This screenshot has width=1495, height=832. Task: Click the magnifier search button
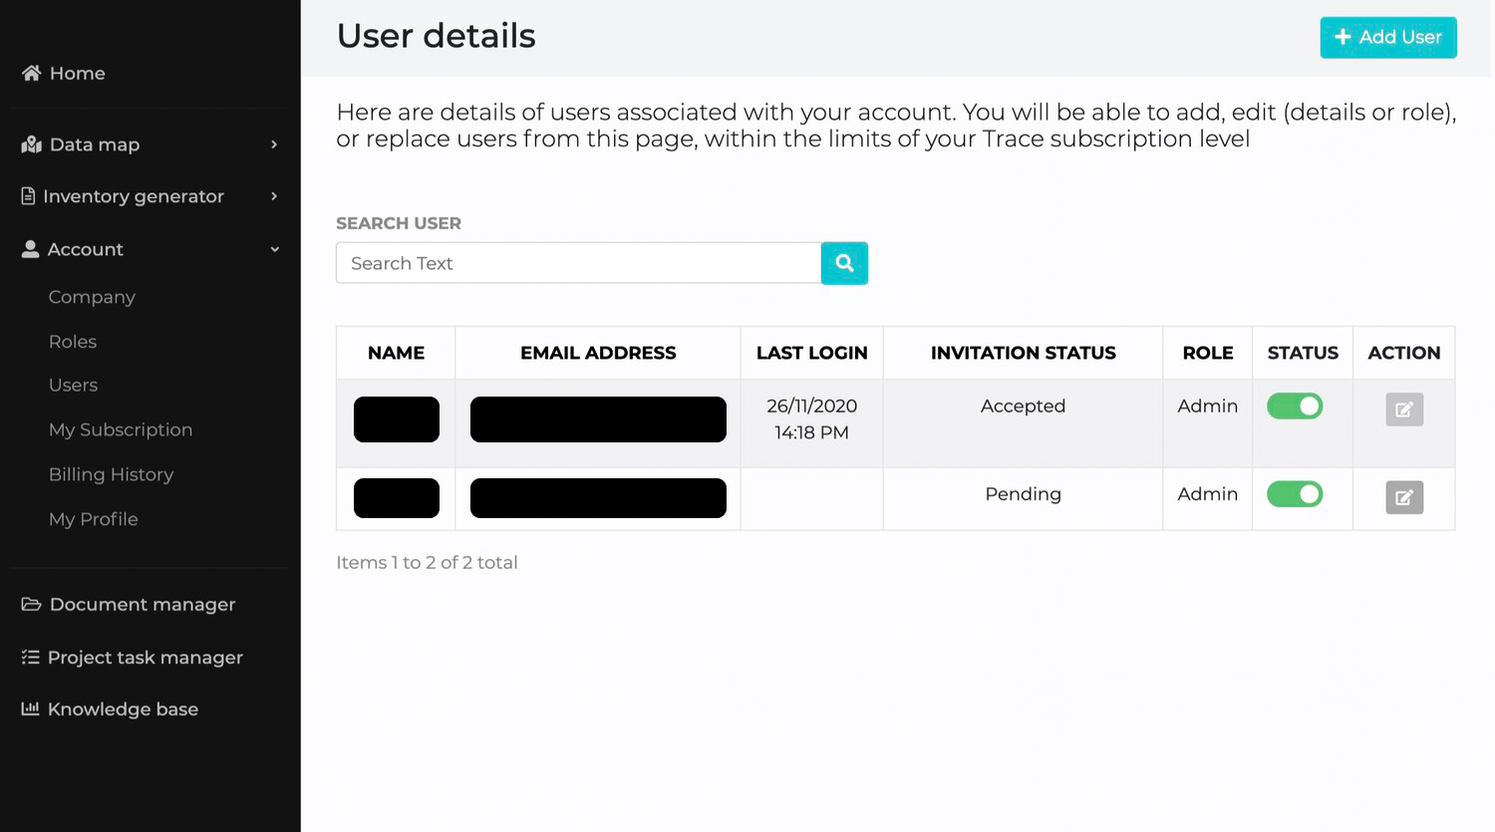[x=844, y=263]
